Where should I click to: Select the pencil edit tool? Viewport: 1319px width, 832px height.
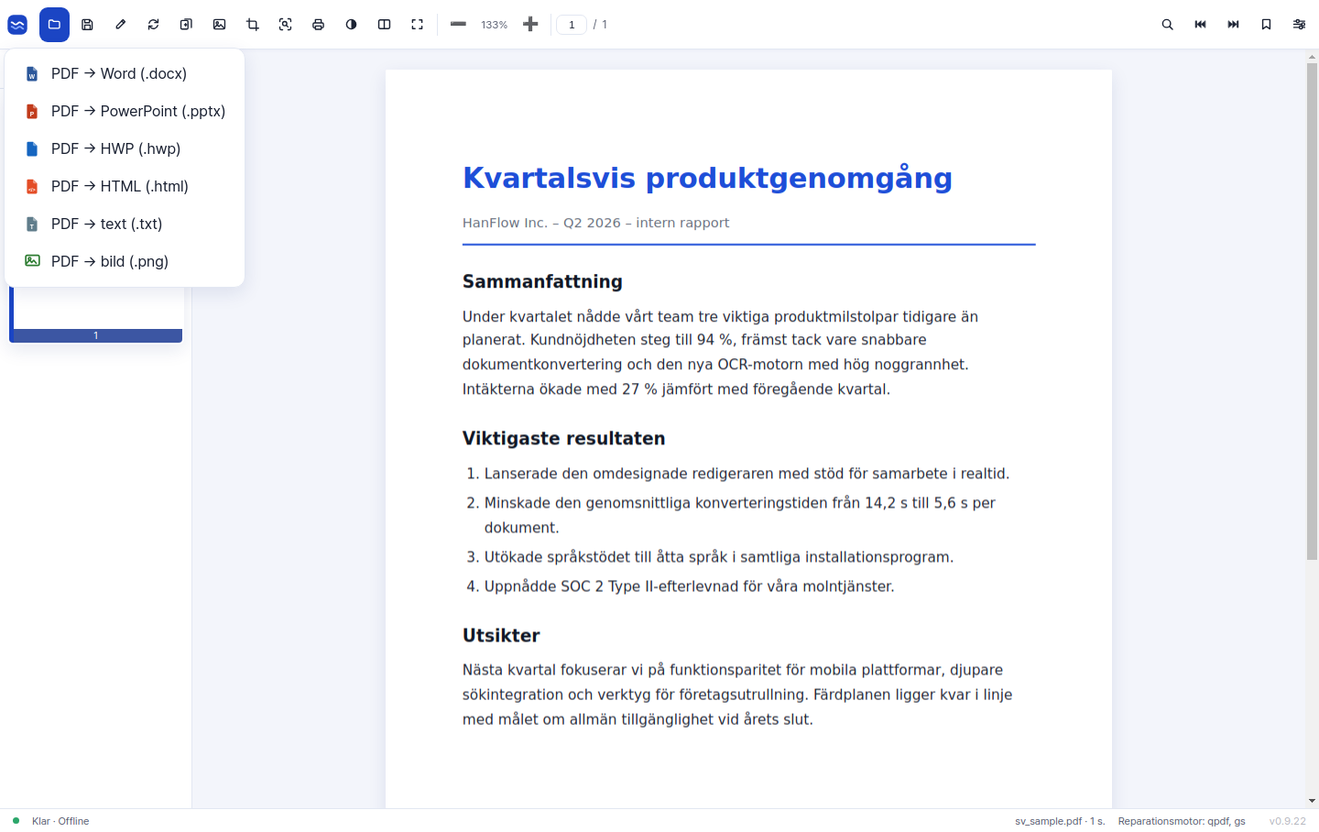click(120, 25)
